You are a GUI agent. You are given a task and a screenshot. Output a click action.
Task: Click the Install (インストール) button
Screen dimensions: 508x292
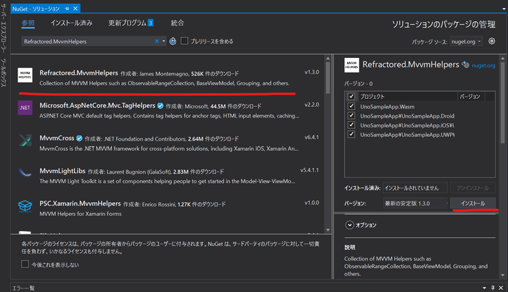(473, 203)
